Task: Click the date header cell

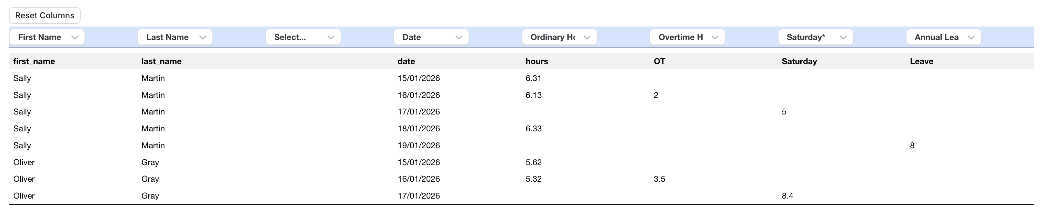Action: tap(406, 61)
